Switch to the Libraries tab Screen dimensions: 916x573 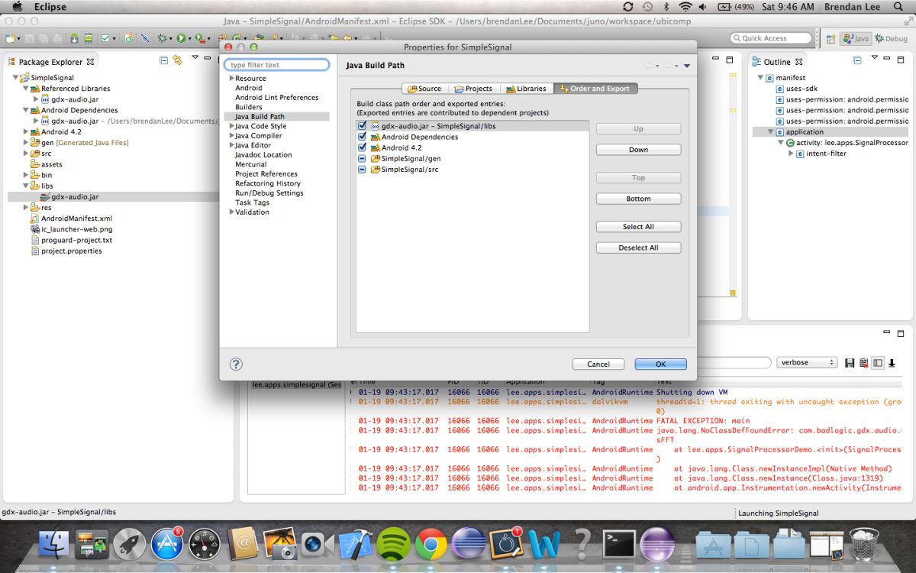coord(526,89)
